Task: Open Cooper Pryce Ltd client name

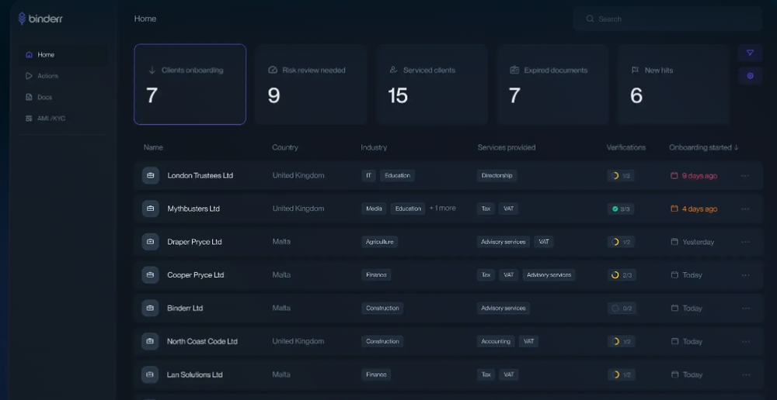Action: point(196,275)
